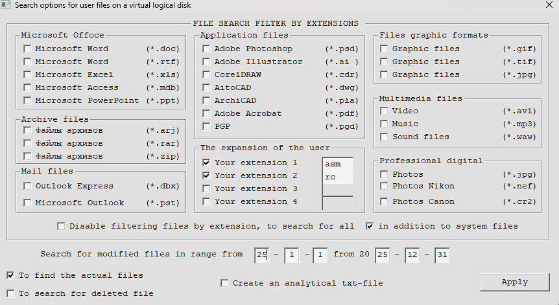Select the Microsoft PowerPoint (*.ppt) checkbox

tap(27, 100)
